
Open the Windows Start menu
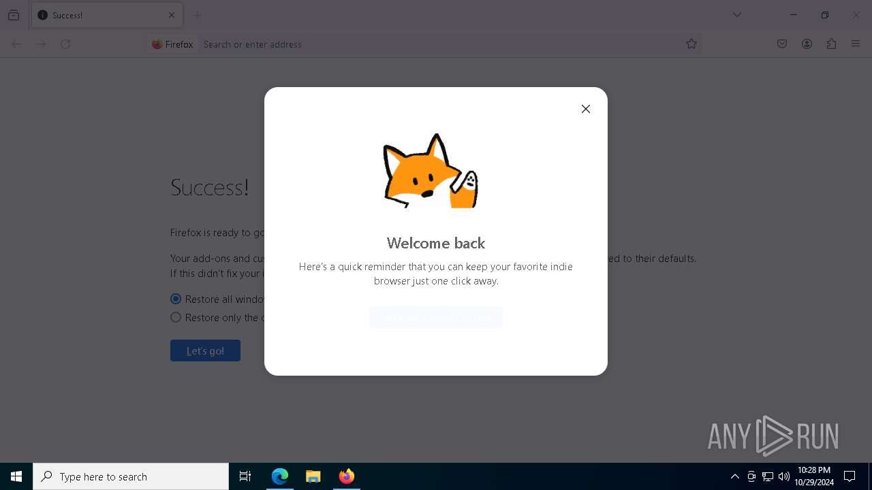coord(16,476)
